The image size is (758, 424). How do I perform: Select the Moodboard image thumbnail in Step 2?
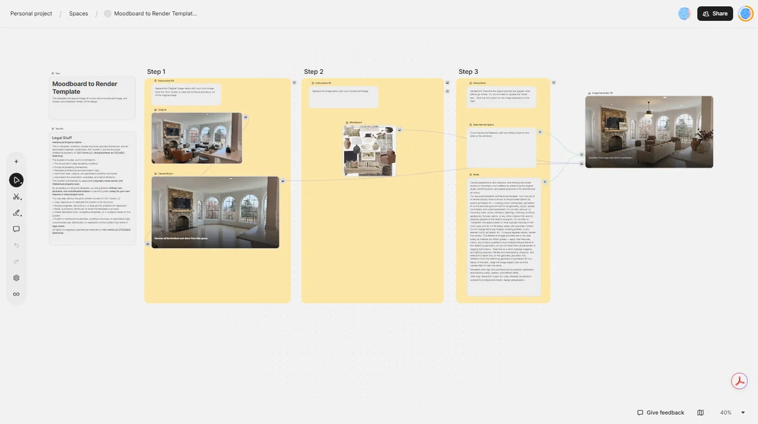[370, 150]
